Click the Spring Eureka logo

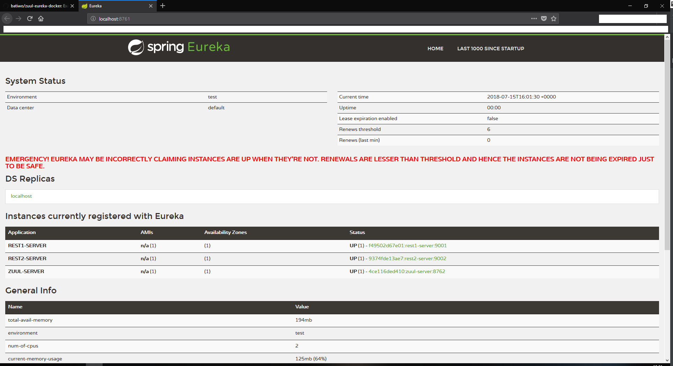tap(179, 47)
